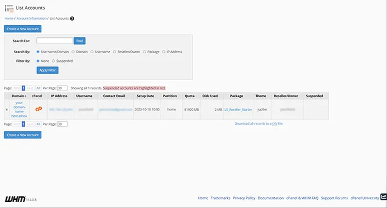The image size is (387, 208).
Task: Click the bottom Create a New Account button
Action: [x=23, y=135]
